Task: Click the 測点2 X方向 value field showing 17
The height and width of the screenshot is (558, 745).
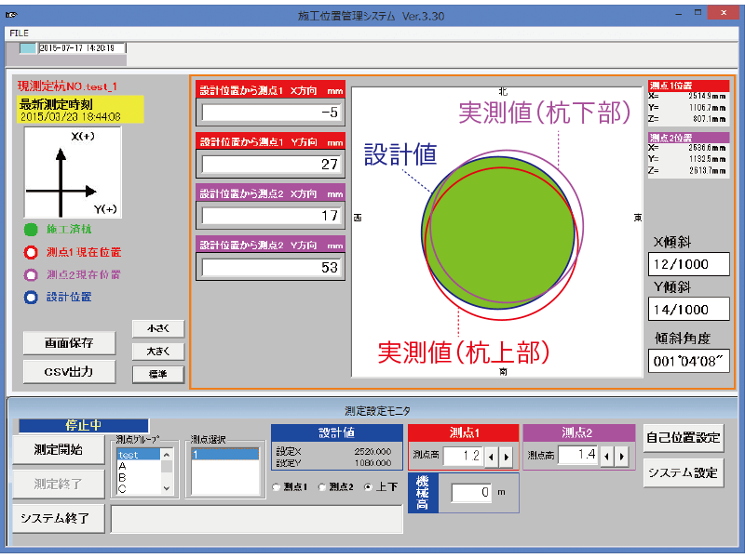Action: point(271,216)
